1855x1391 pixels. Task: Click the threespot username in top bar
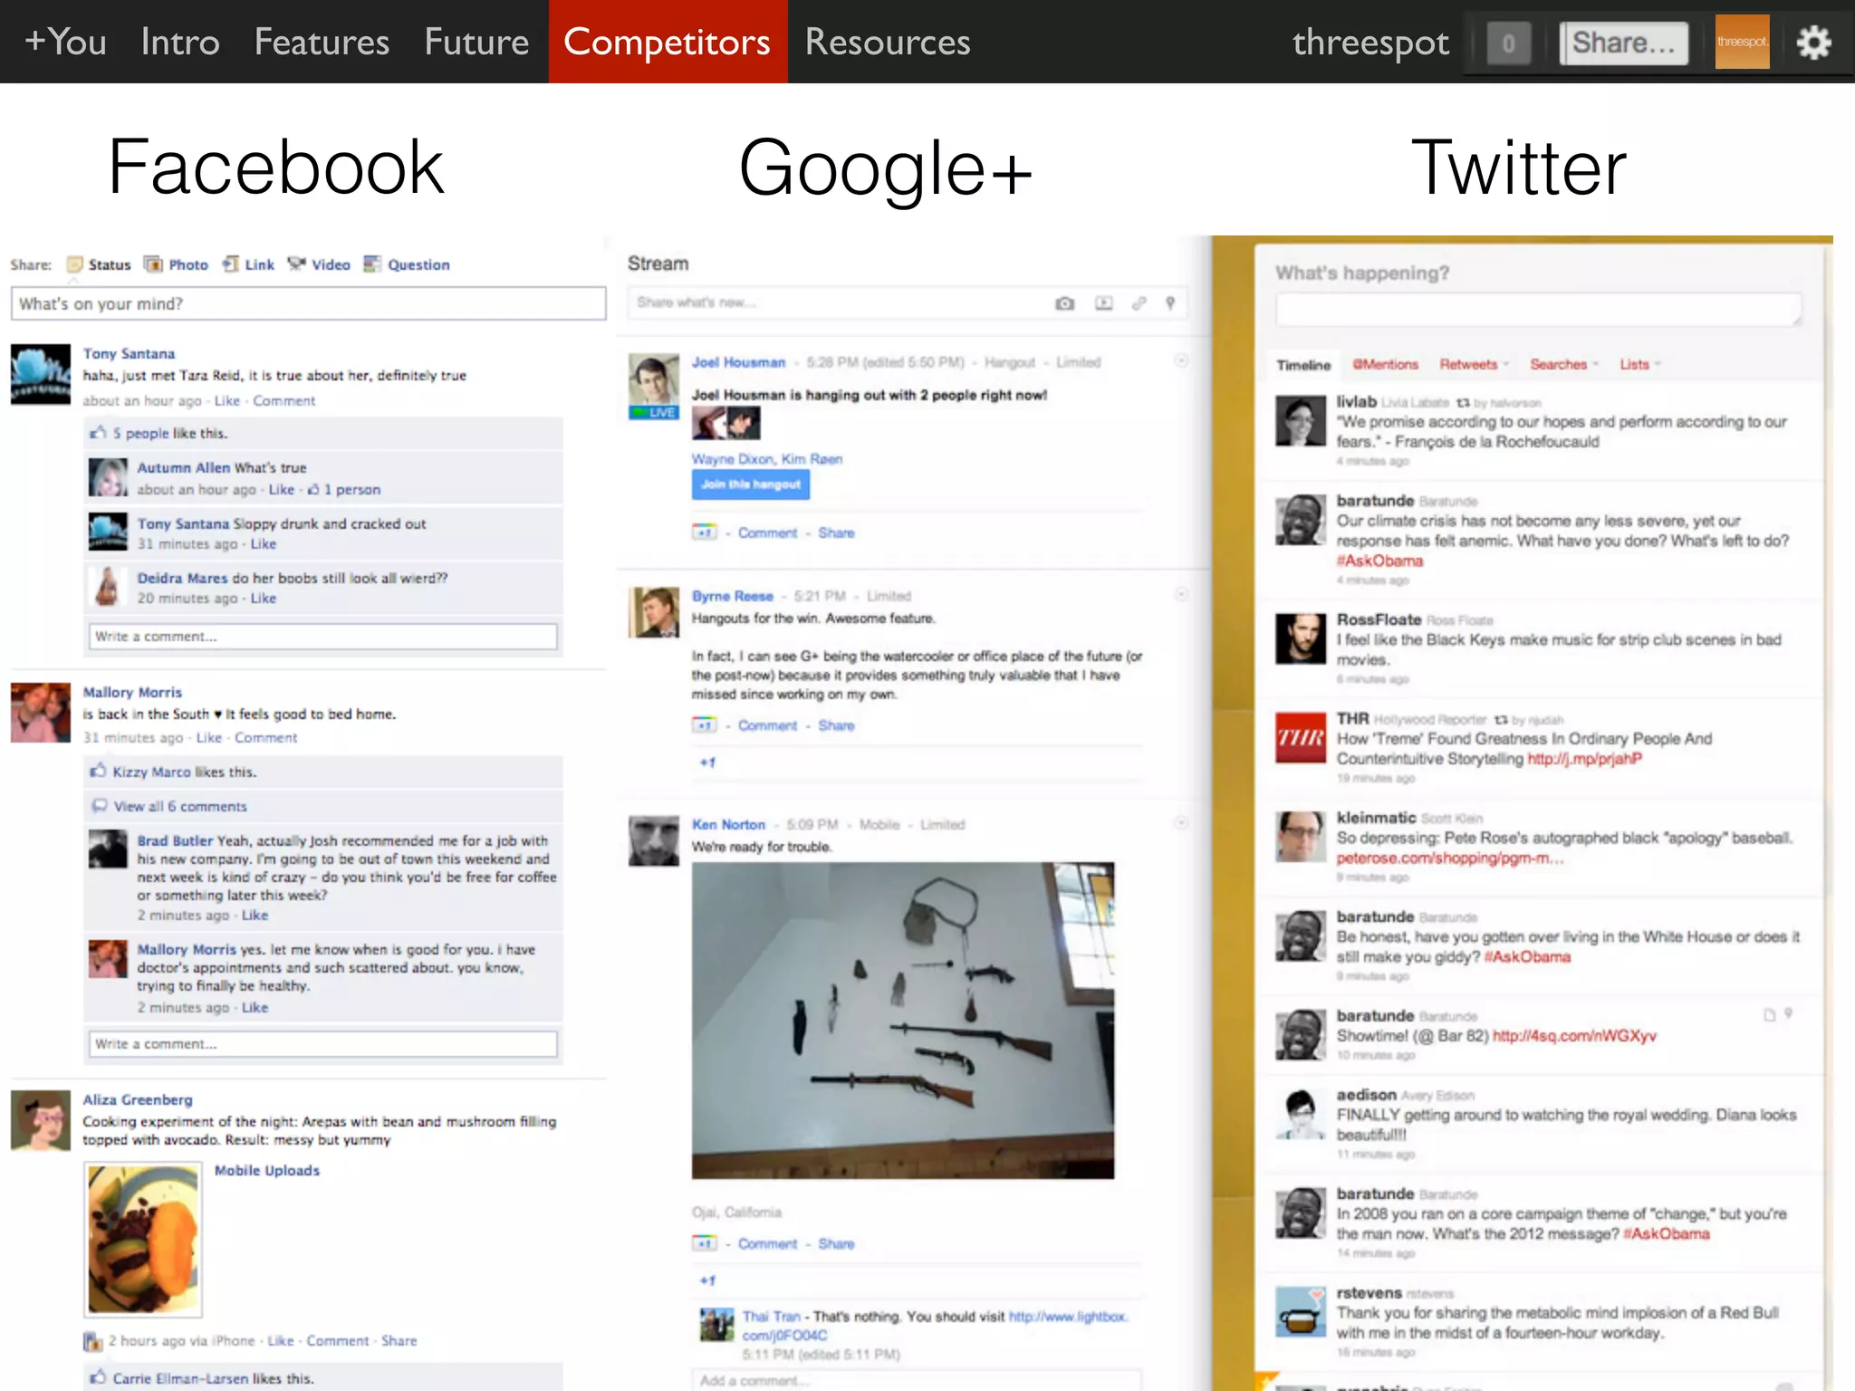(x=1370, y=43)
